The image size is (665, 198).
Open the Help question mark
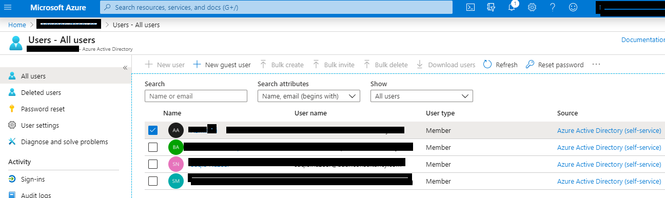click(x=553, y=7)
